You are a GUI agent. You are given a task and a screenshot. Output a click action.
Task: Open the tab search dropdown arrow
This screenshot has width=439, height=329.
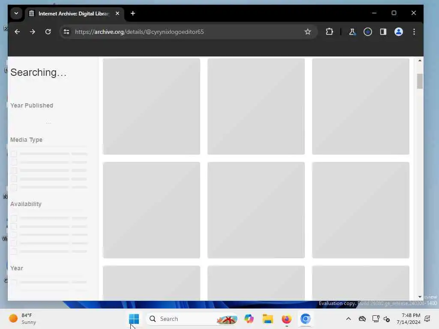tap(16, 13)
